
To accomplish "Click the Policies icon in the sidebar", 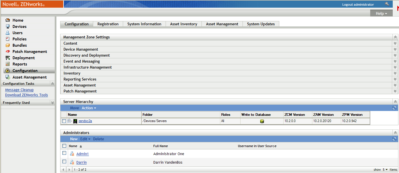I will [x=8, y=39].
